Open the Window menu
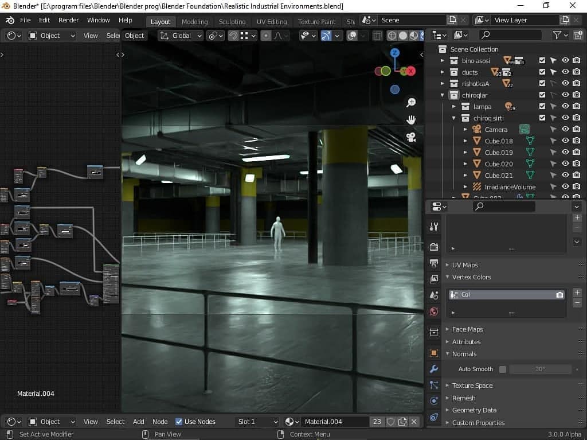 99,20
